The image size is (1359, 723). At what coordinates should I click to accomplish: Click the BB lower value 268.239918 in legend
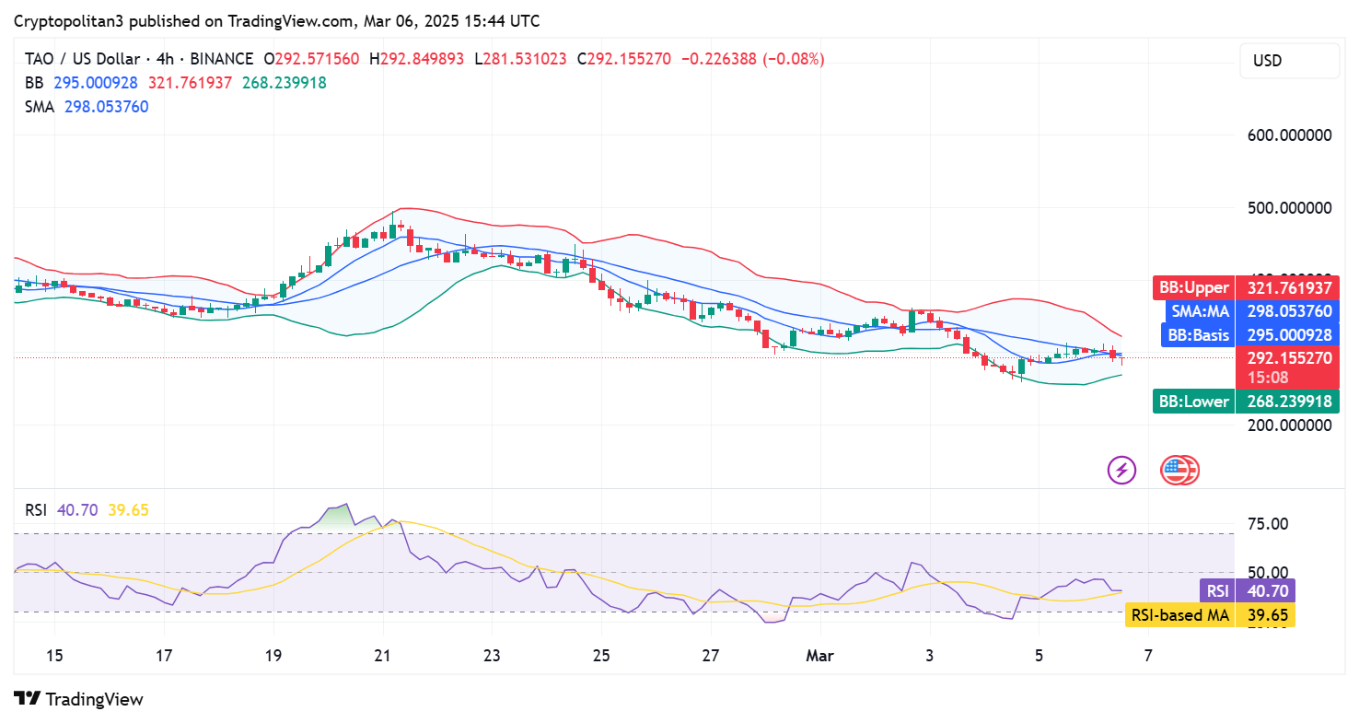[x=285, y=83]
